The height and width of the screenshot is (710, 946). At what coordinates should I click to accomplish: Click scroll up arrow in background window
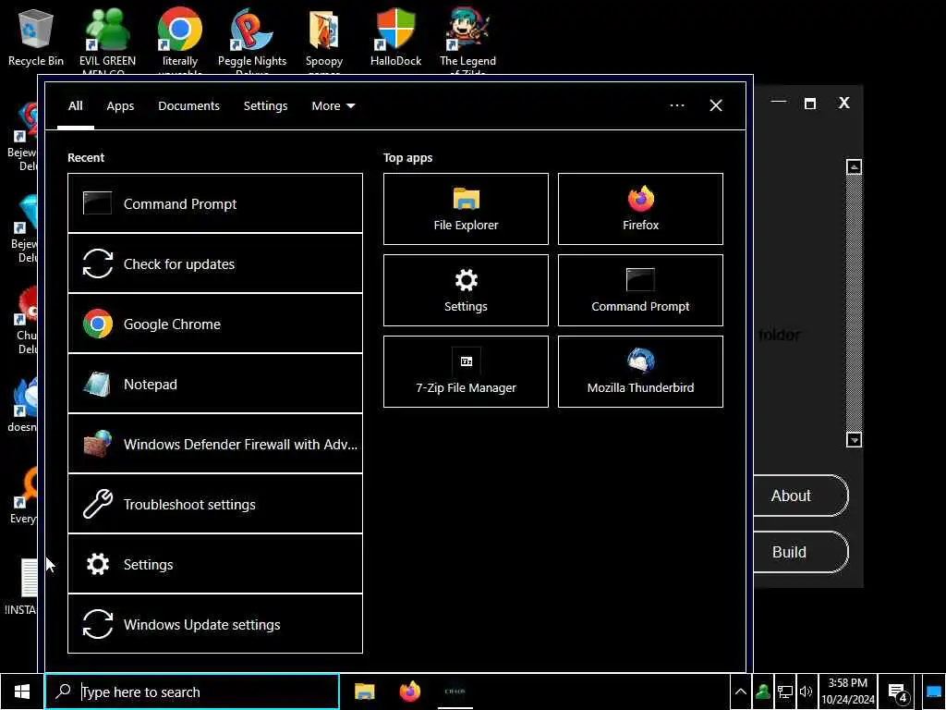coord(854,166)
